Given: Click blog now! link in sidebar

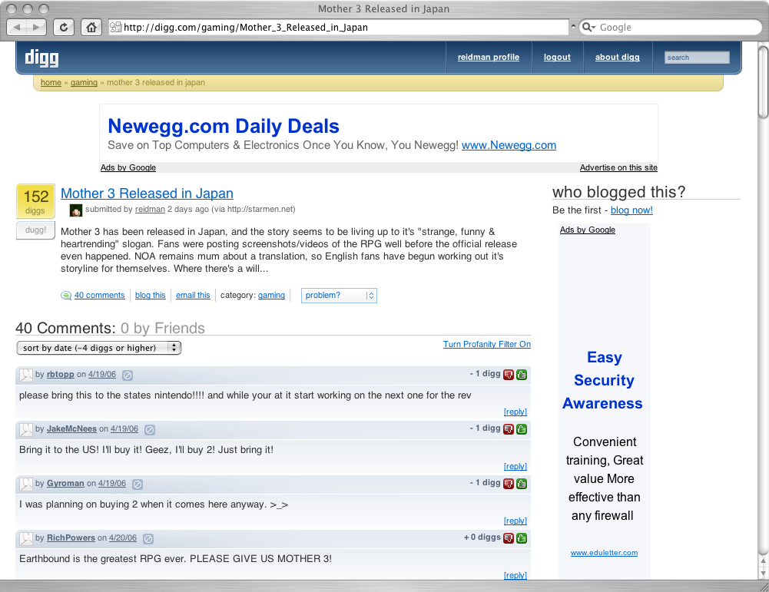Looking at the screenshot, I should coord(631,210).
